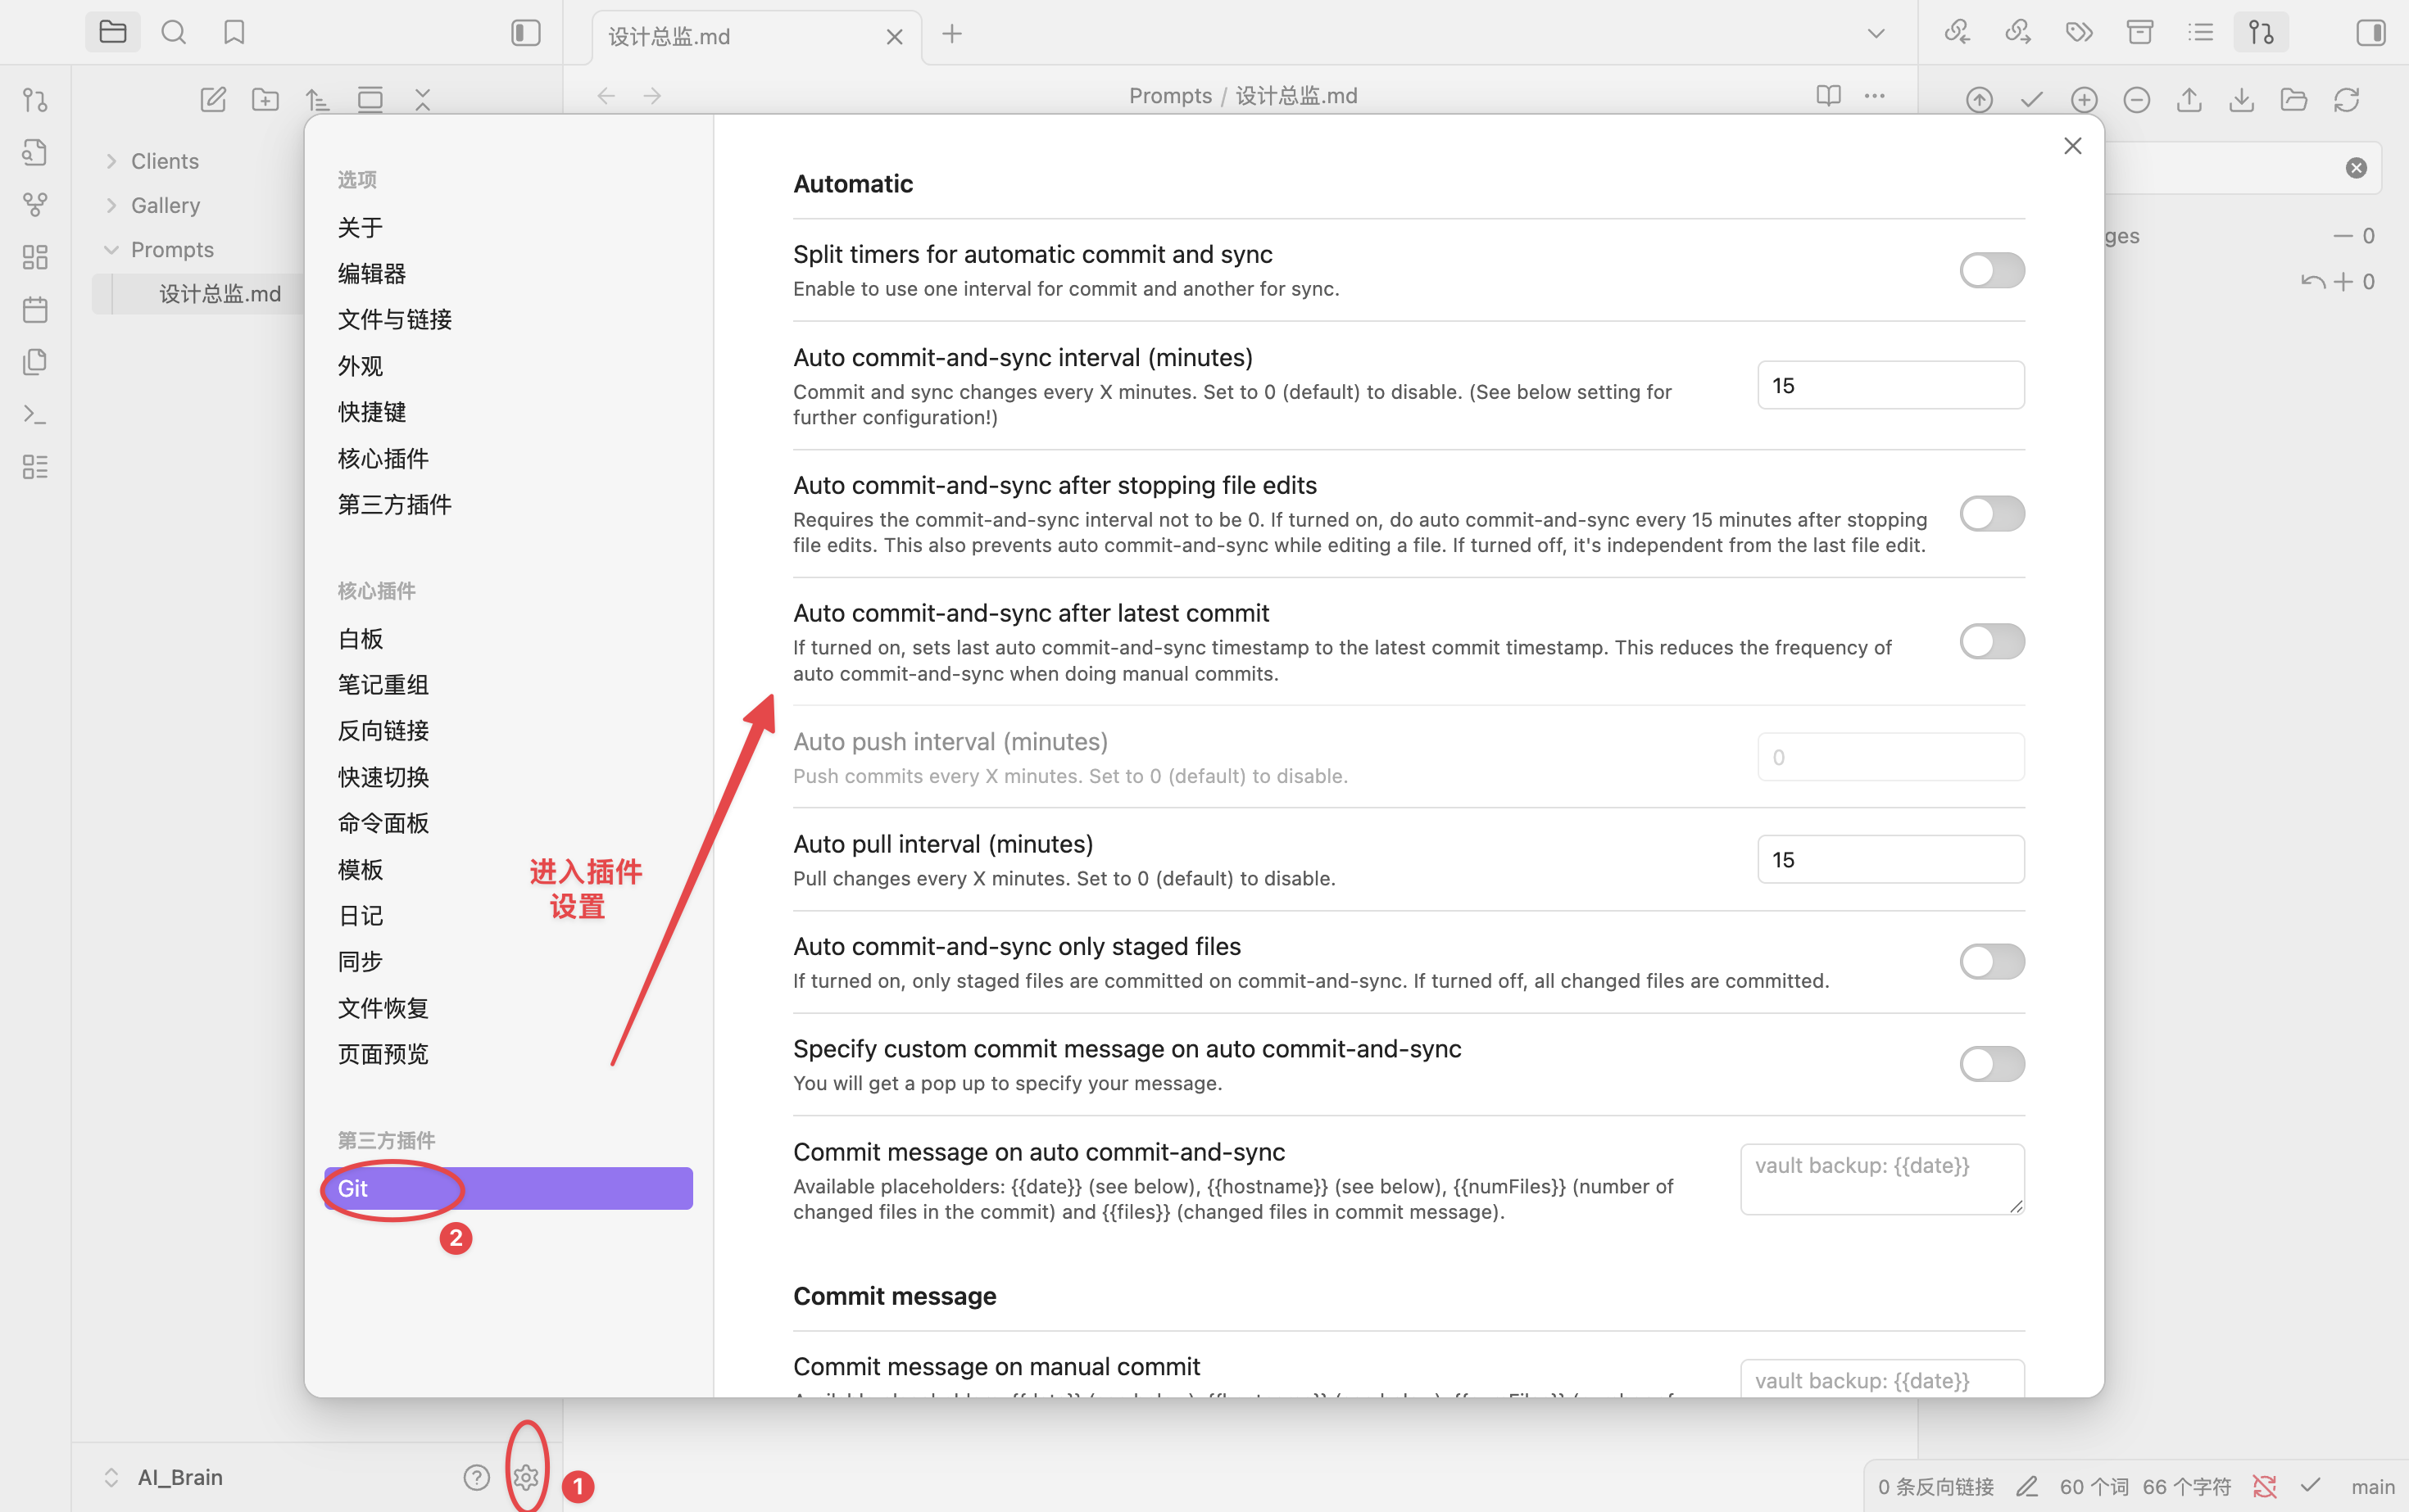Click the bookmarks icon in top bar
2409x1512 pixels.
[x=234, y=33]
